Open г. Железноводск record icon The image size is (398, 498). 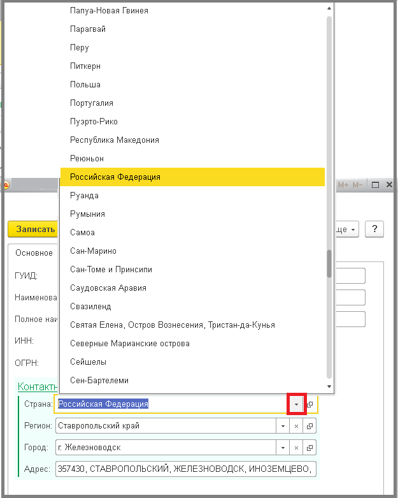309,448
